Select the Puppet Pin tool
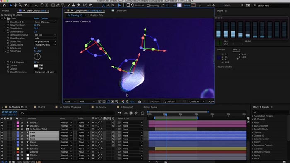290x163 pixels. click(90, 5)
